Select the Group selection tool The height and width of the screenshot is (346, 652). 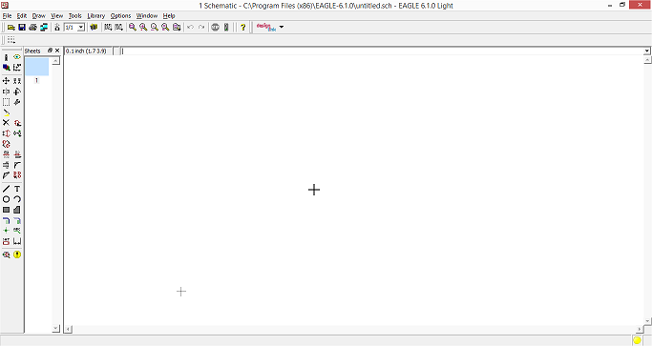7,102
